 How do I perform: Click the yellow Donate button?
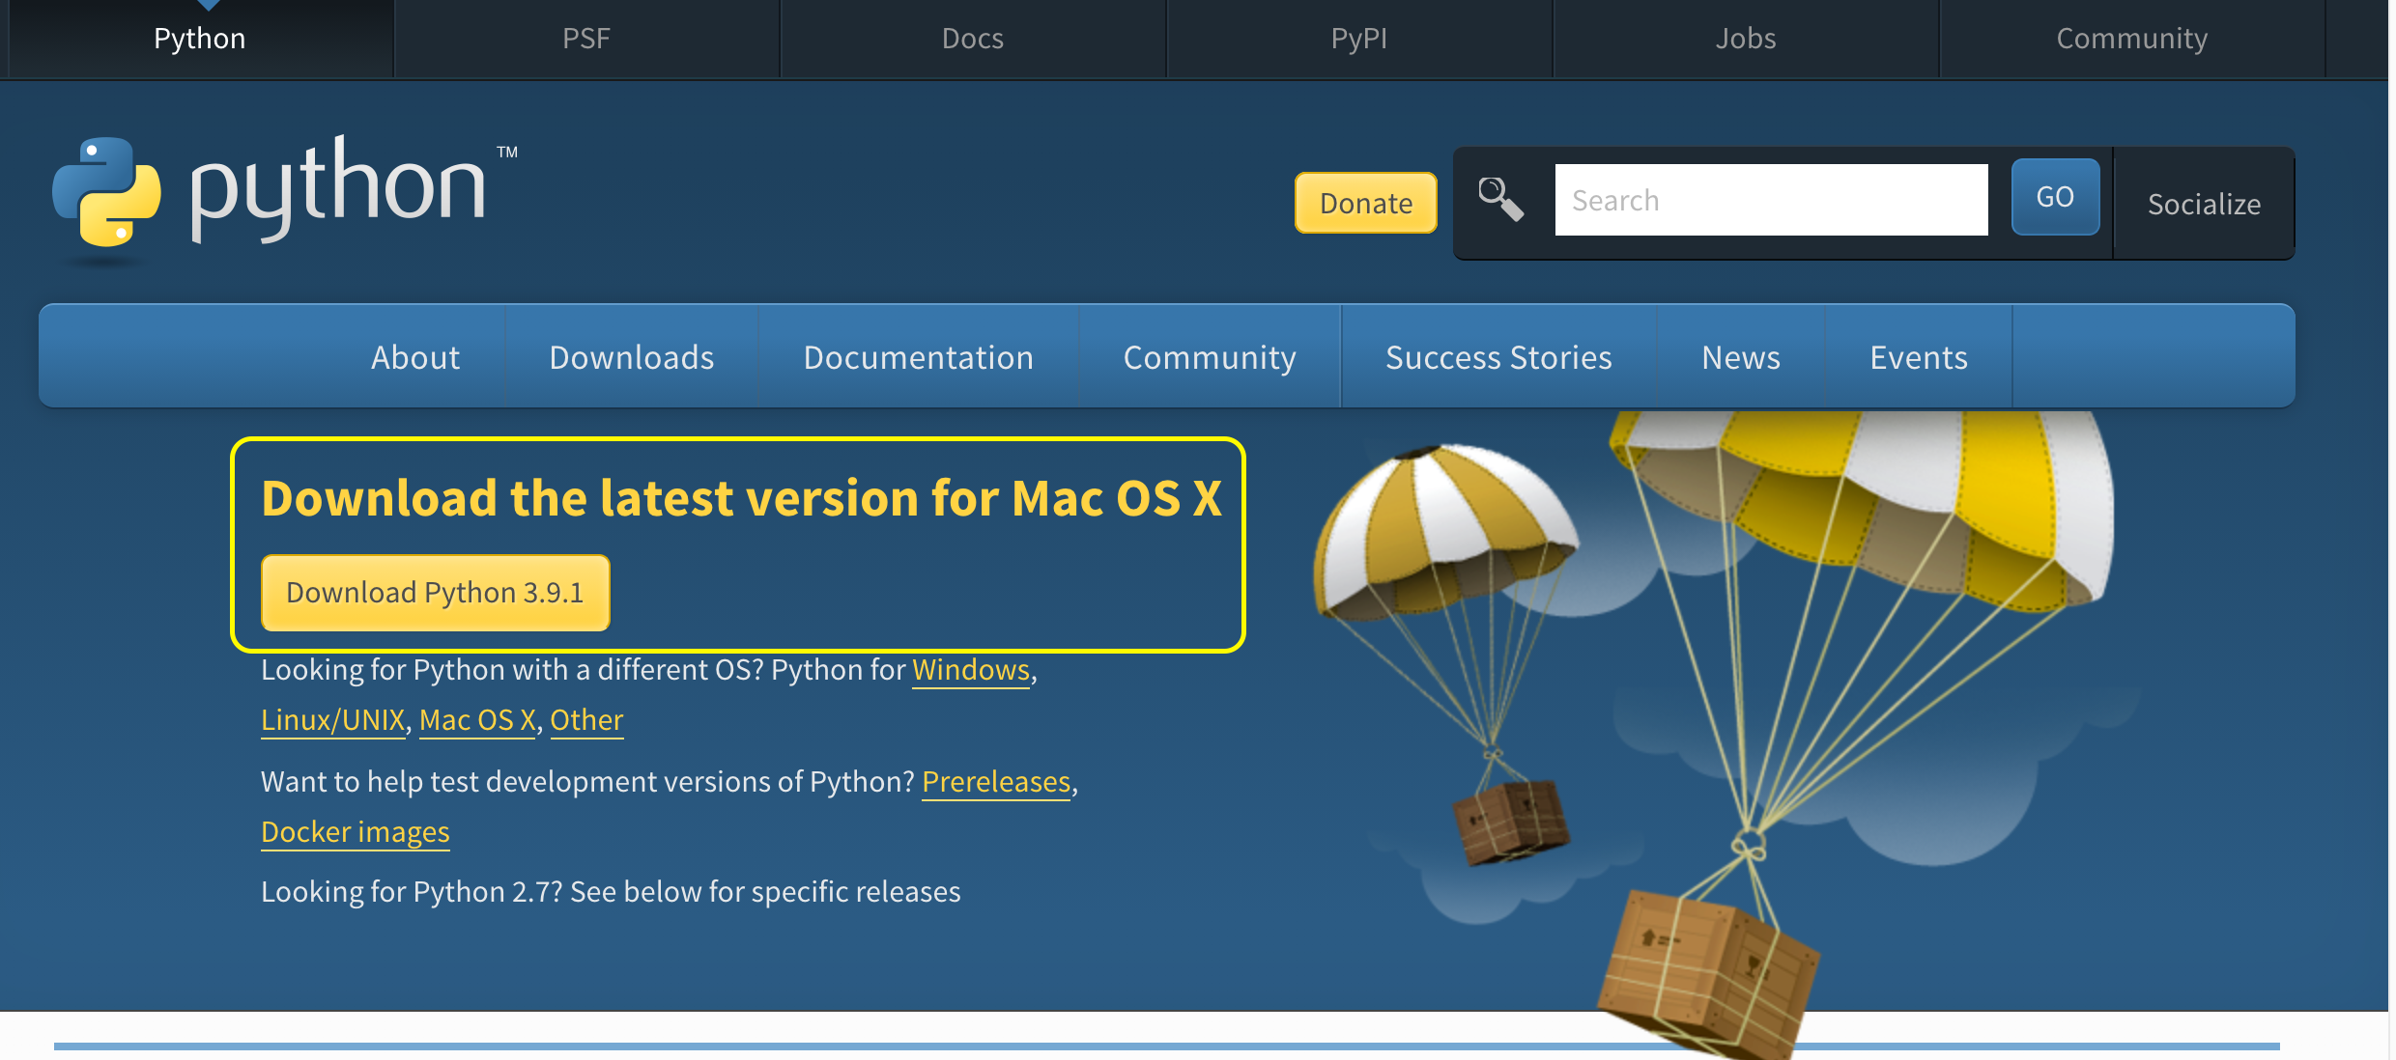(x=1365, y=203)
